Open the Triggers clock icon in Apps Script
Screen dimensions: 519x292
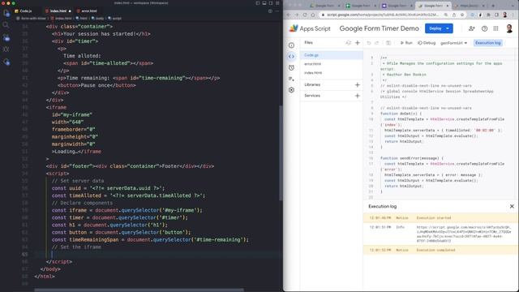(x=291, y=67)
